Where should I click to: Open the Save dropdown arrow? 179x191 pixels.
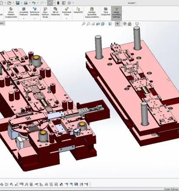click(x=21, y=3)
